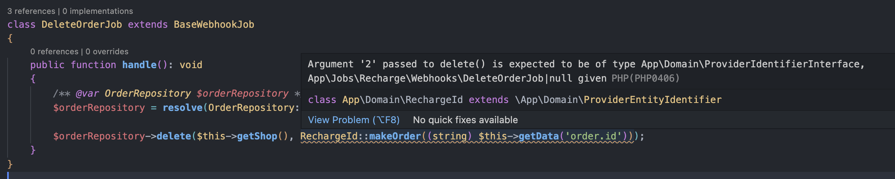This screenshot has height=179, width=895.
Task: Click the underlined RechargeId class reference
Action: pos(329,136)
